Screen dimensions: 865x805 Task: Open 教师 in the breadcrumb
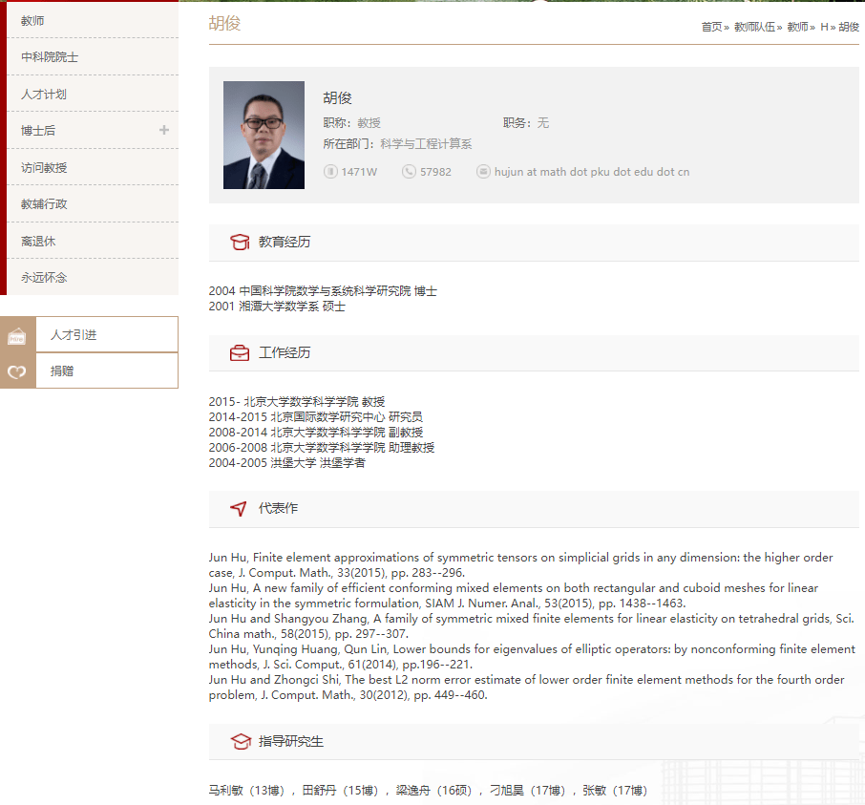(x=798, y=27)
